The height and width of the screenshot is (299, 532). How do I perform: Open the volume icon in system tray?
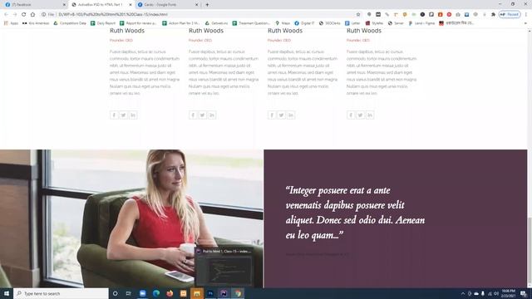496,293
